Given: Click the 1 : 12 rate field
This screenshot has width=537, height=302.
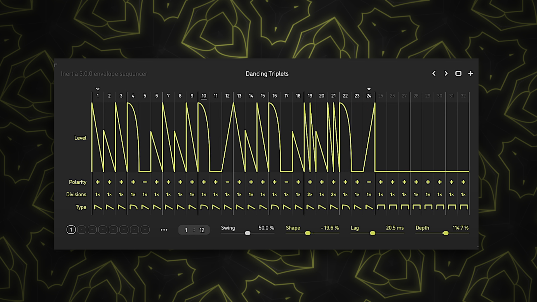Looking at the screenshot, I should coord(194,230).
